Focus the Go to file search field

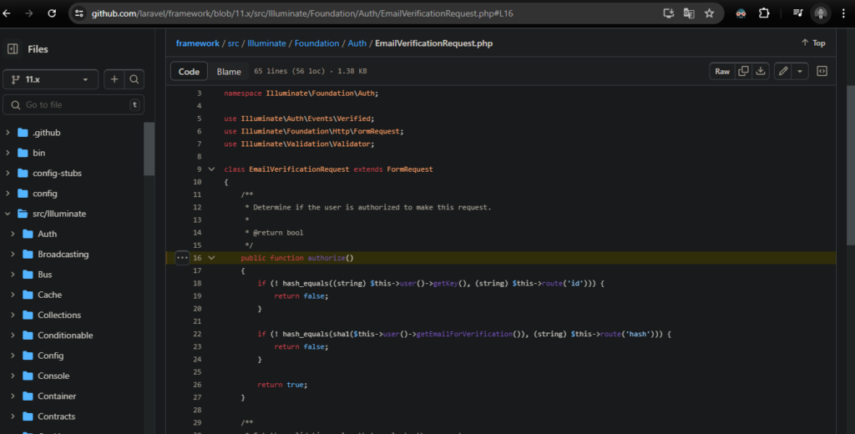click(73, 104)
